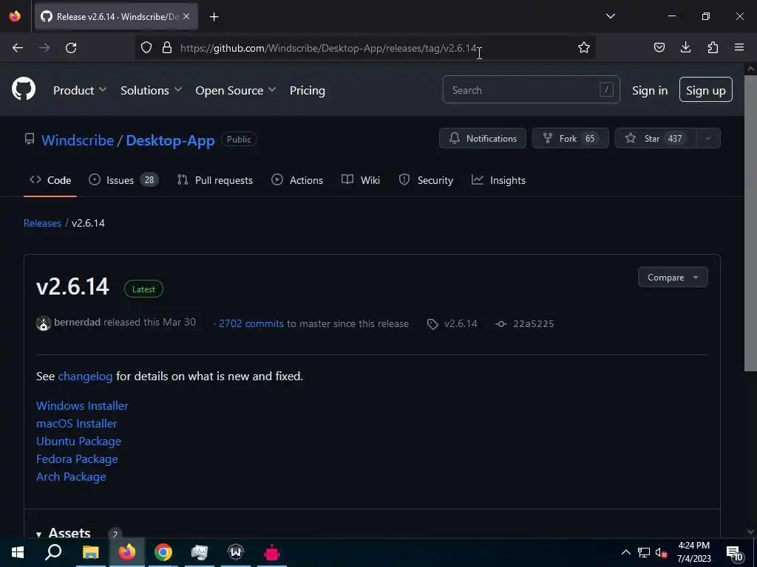Open the changelog link
The width and height of the screenshot is (757, 567).
coord(86,376)
